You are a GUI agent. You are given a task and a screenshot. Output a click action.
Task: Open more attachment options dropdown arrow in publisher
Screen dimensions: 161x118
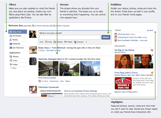coord(86,42)
